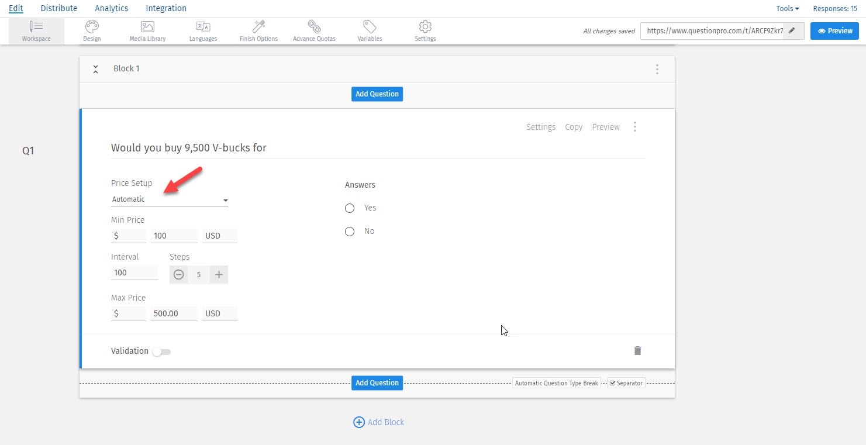866x445 pixels.
Task: Open the Design palette icon
Action: (92, 27)
